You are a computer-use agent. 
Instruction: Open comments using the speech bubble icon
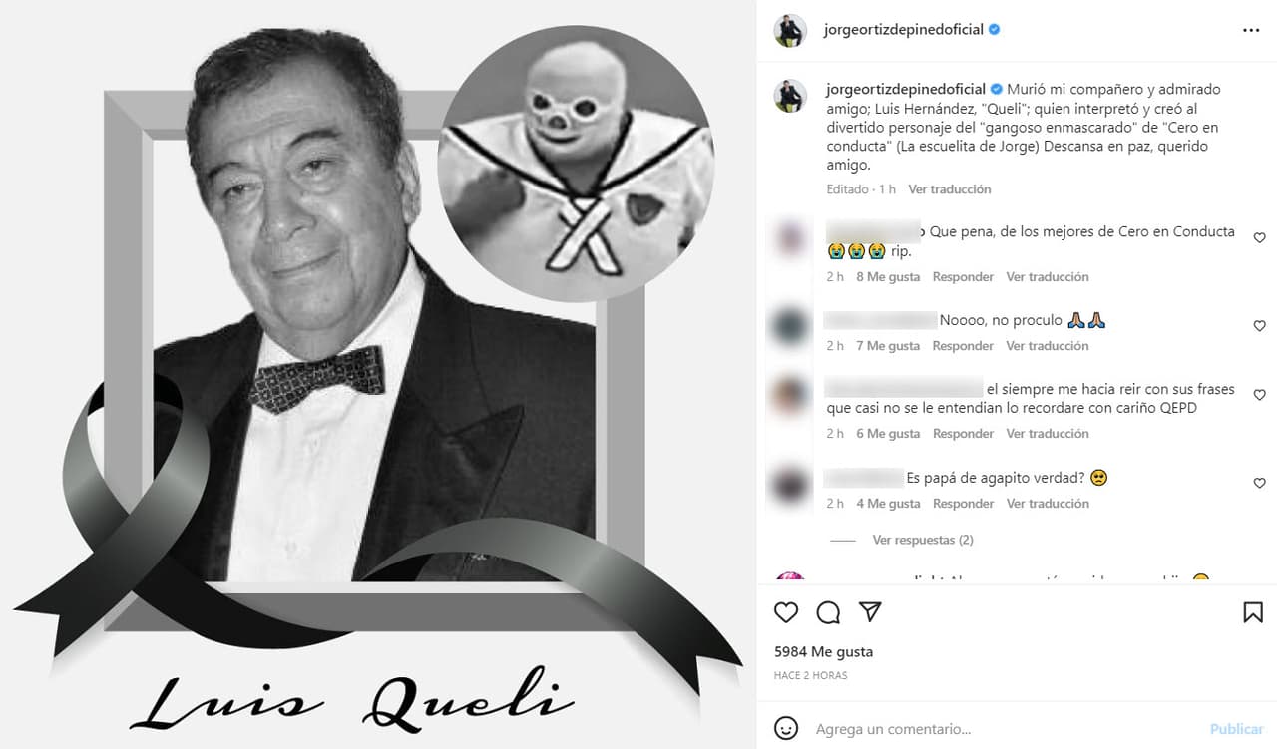coord(828,612)
